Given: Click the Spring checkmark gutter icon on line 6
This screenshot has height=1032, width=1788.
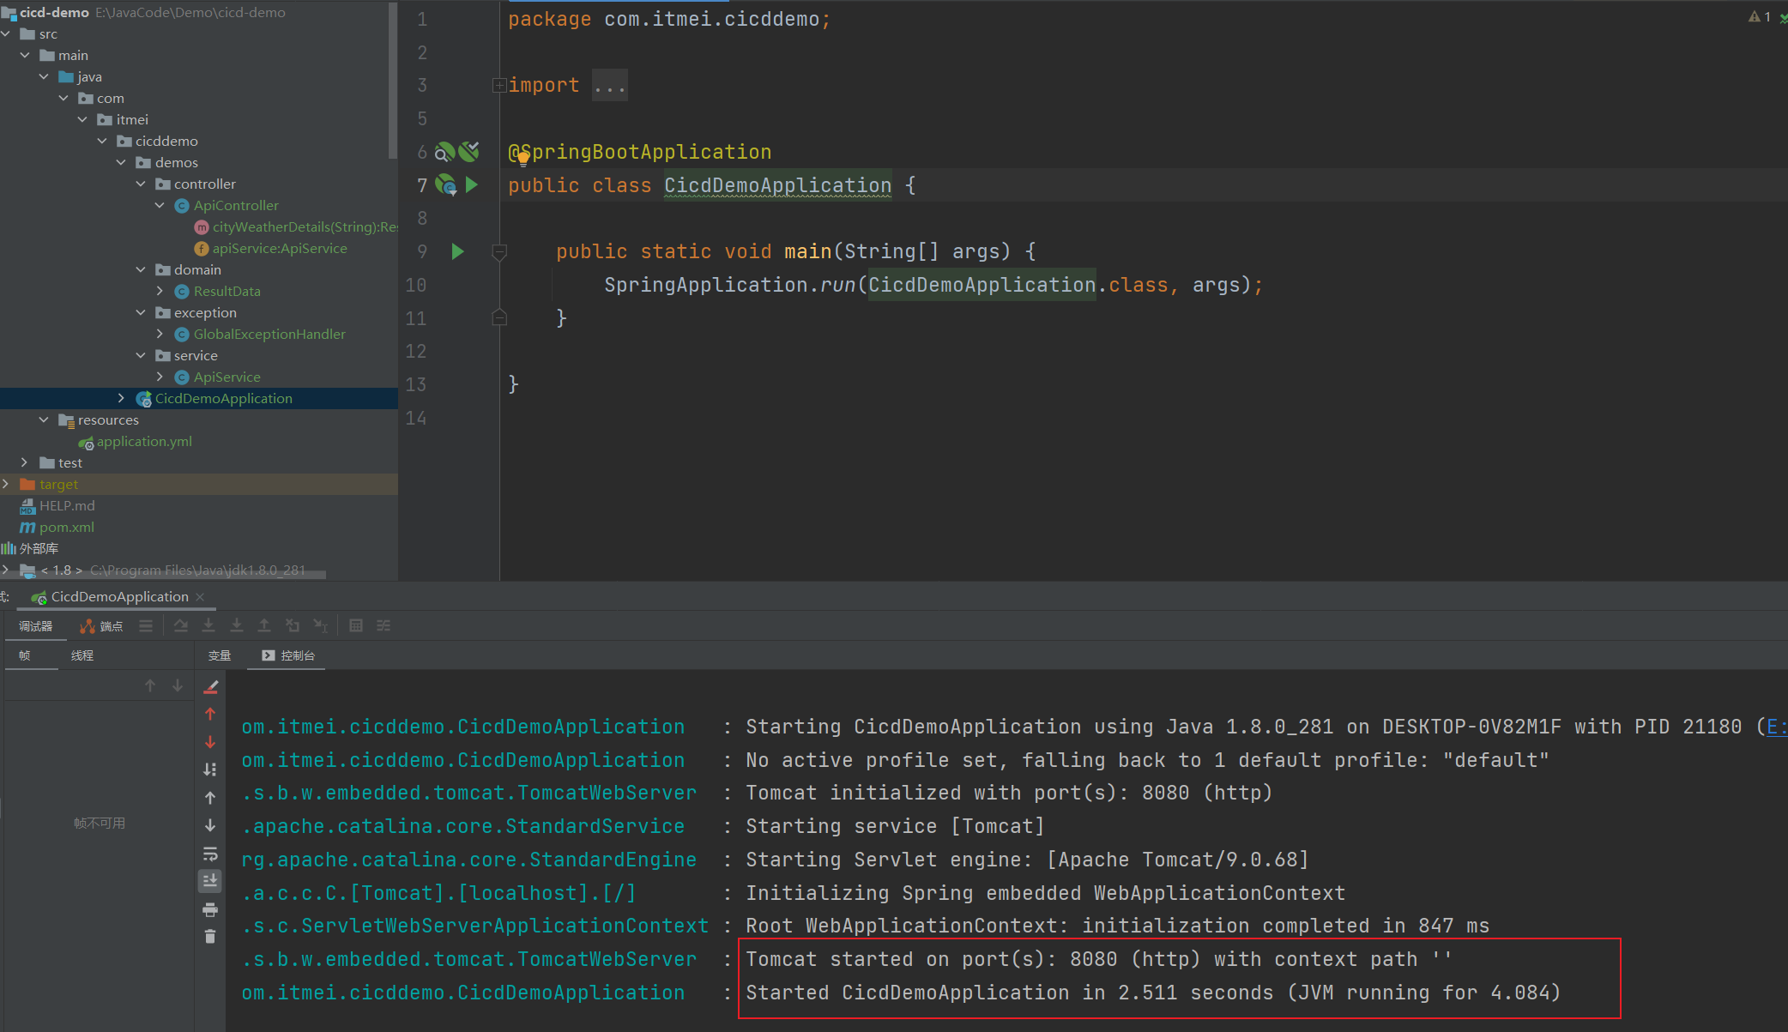Looking at the screenshot, I should pyautogui.click(x=468, y=152).
